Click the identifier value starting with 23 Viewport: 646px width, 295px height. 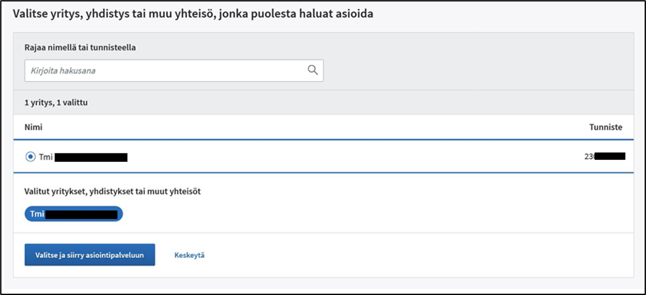coord(605,156)
